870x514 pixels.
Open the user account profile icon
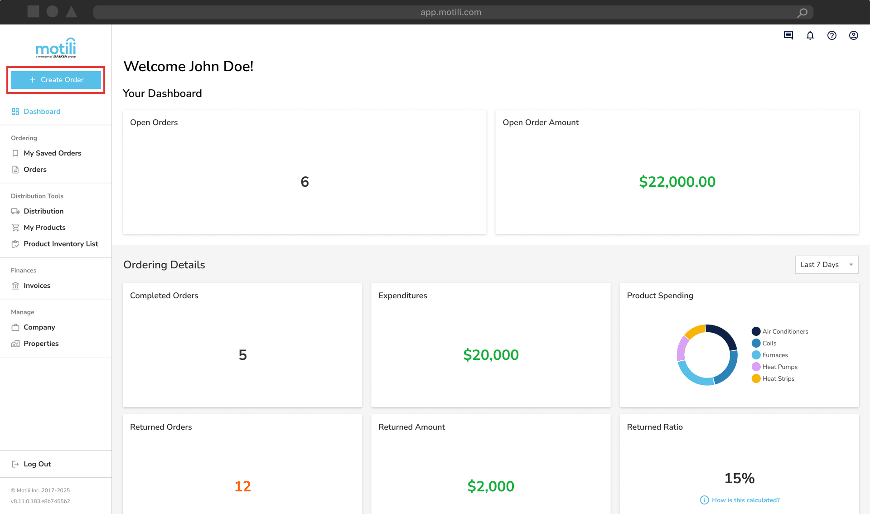coord(854,35)
